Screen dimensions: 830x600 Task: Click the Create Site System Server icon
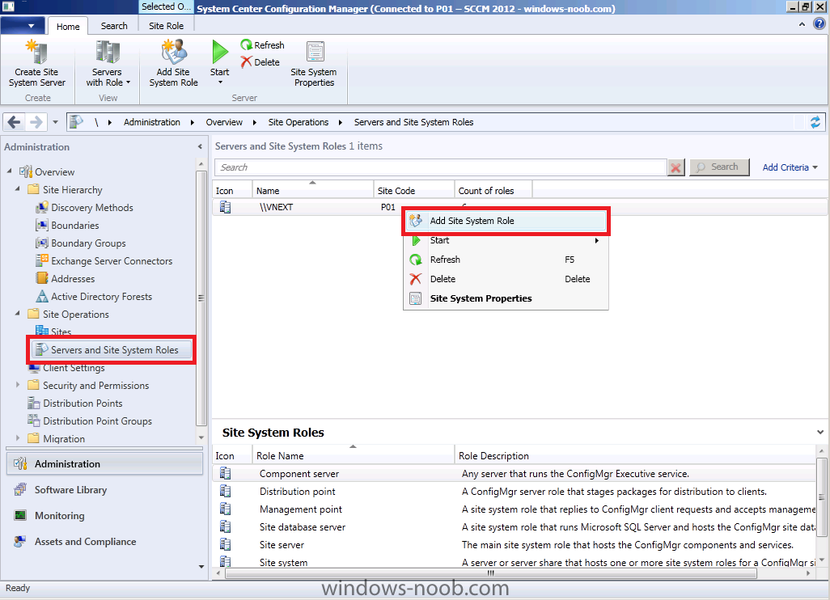click(x=36, y=53)
